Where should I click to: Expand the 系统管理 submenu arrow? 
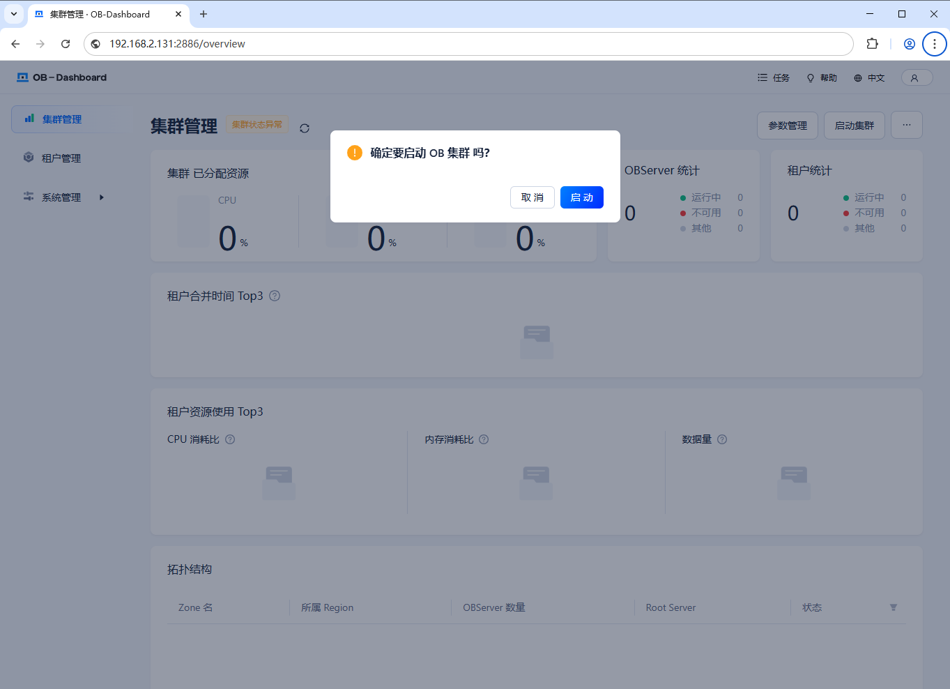tap(102, 197)
